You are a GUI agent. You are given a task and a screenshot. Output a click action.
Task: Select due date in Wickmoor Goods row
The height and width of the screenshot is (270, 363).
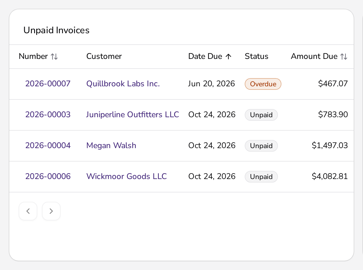(x=212, y=177)
